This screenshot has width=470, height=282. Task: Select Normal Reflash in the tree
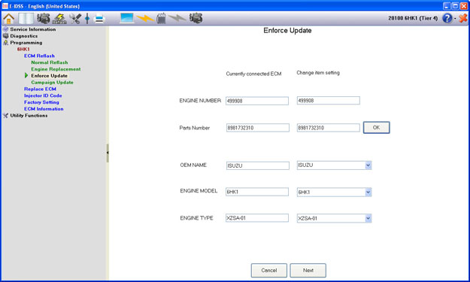[50, 62]
